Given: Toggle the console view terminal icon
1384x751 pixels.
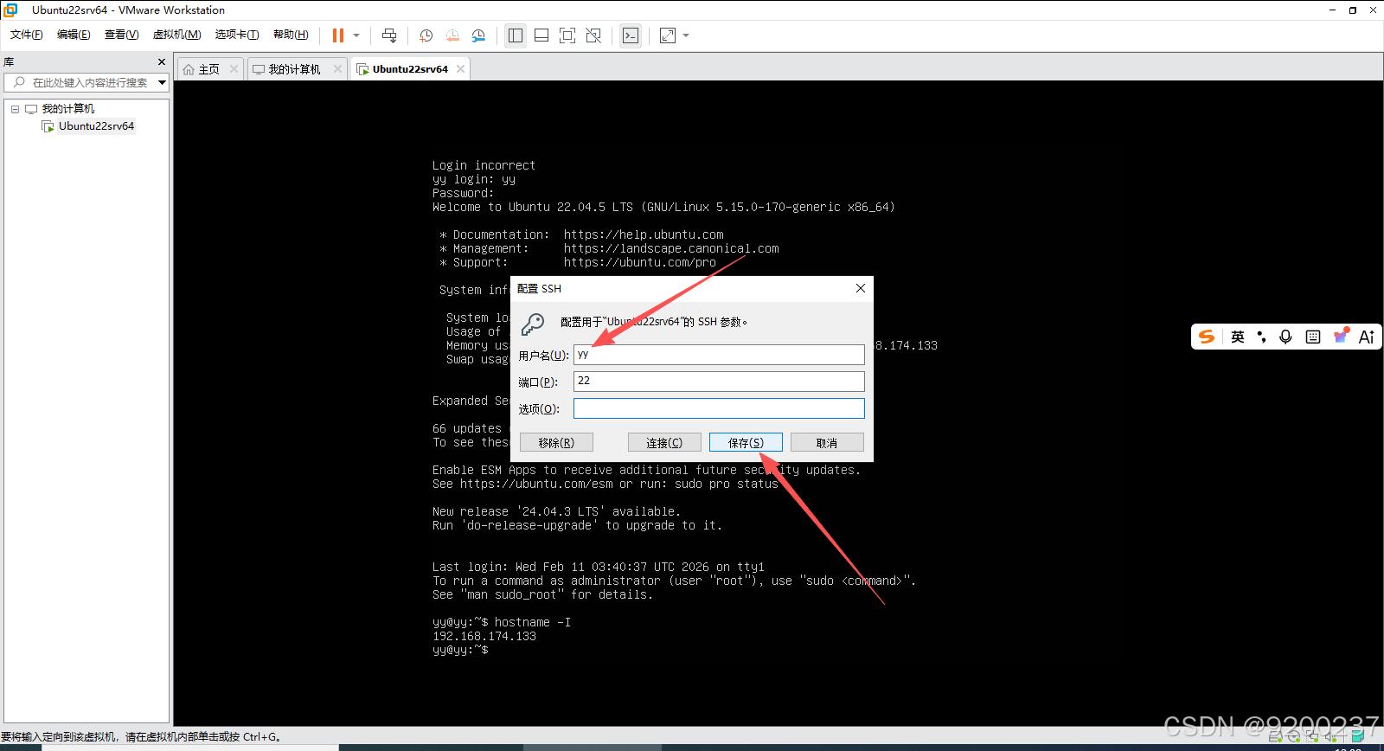Looking at the screenshot, I should [631, 35].
